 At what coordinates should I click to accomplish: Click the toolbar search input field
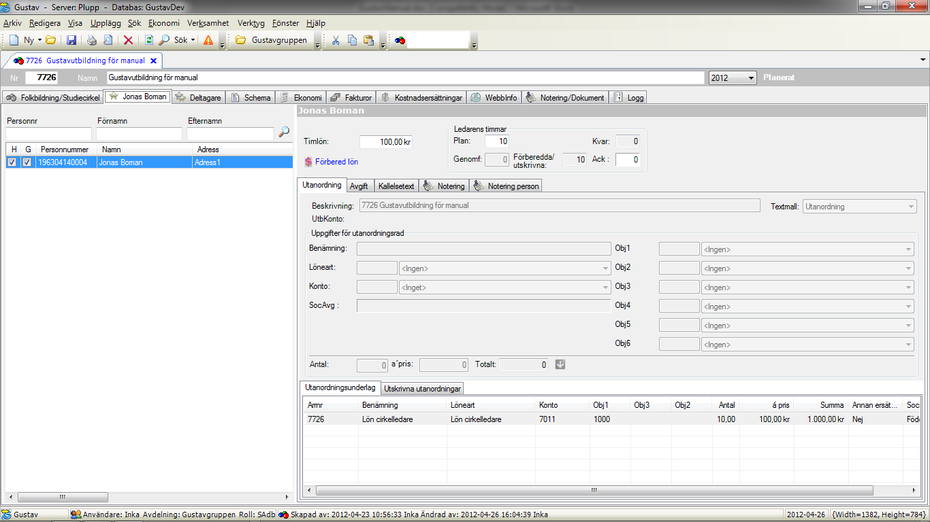click(439, 40)
